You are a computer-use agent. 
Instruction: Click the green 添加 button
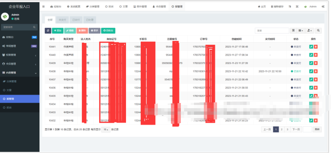click(x=58, y=31)
